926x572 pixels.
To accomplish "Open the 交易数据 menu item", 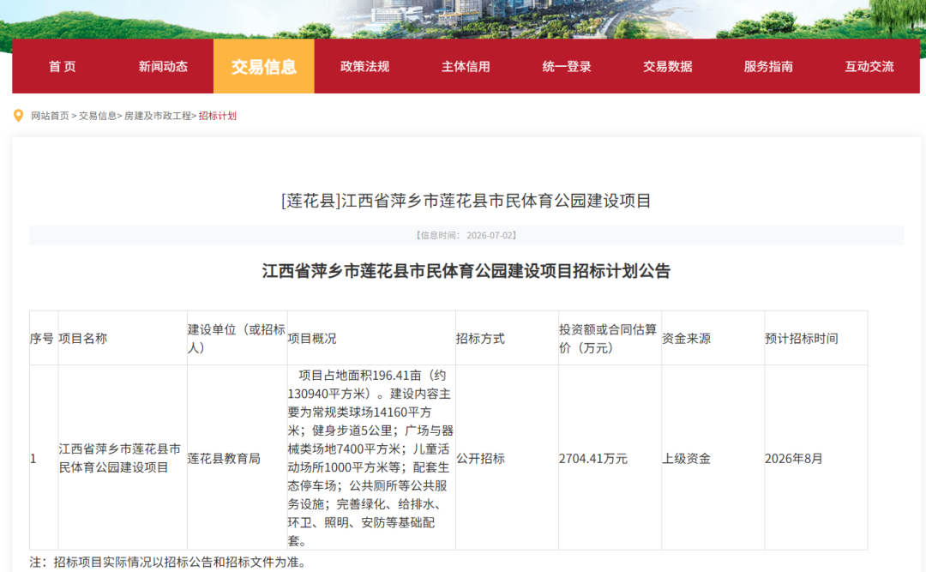I will [x=668, y=67].
